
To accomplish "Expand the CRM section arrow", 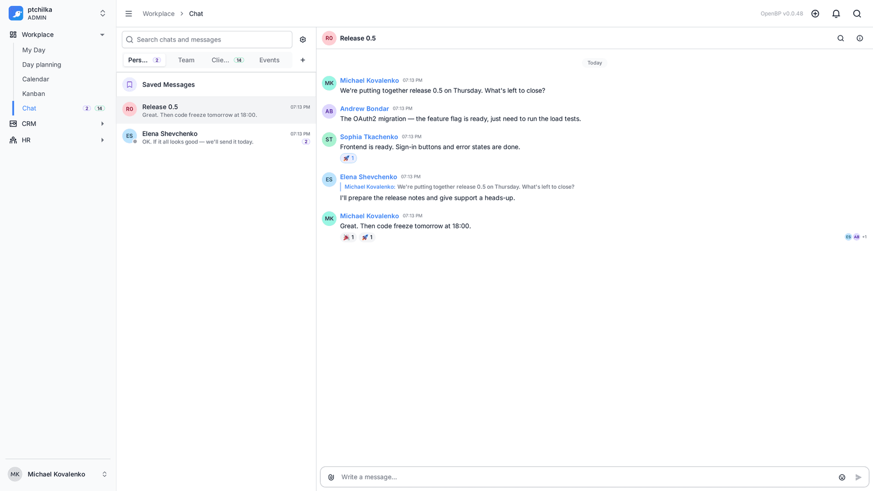I will (x=102, y=124).
